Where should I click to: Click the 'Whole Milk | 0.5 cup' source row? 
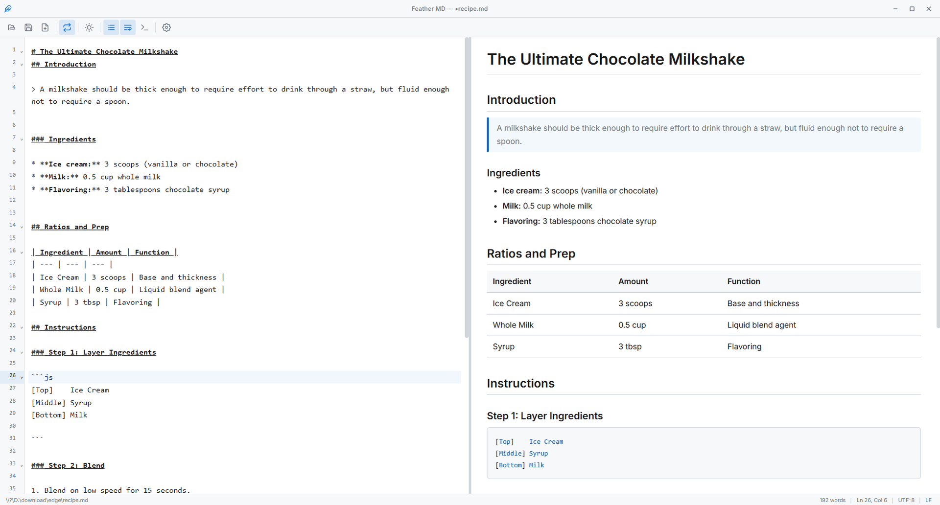[x=128, y=290]
